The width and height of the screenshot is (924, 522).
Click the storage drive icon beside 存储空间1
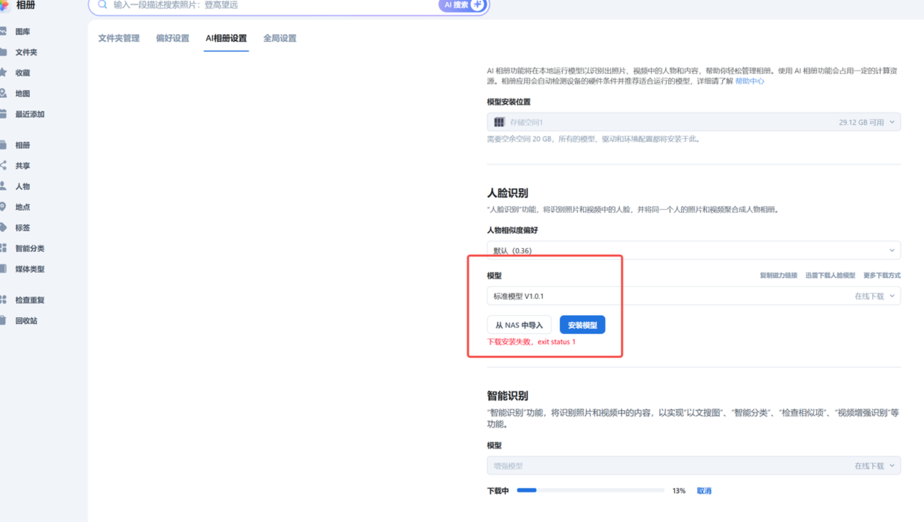point(499,122)
